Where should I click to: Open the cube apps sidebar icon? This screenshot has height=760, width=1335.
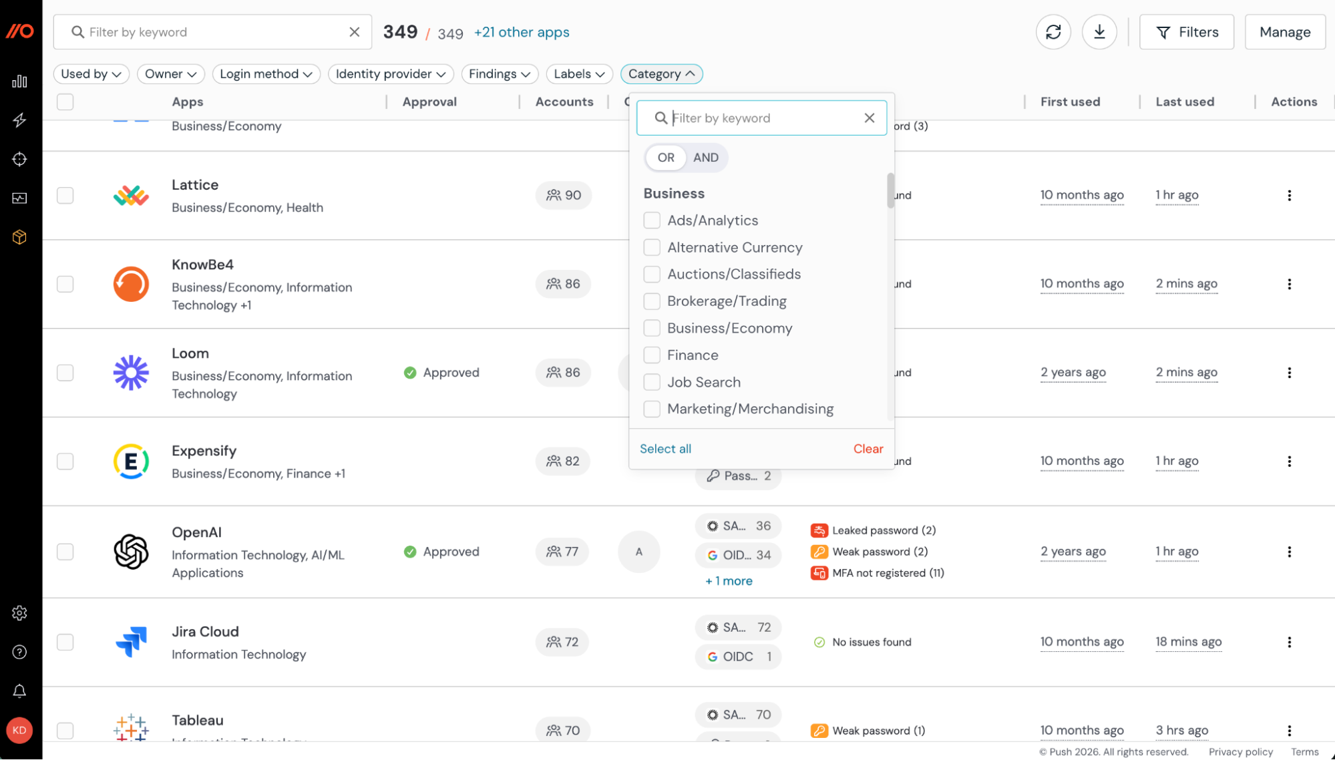click(x=19, y=237)
